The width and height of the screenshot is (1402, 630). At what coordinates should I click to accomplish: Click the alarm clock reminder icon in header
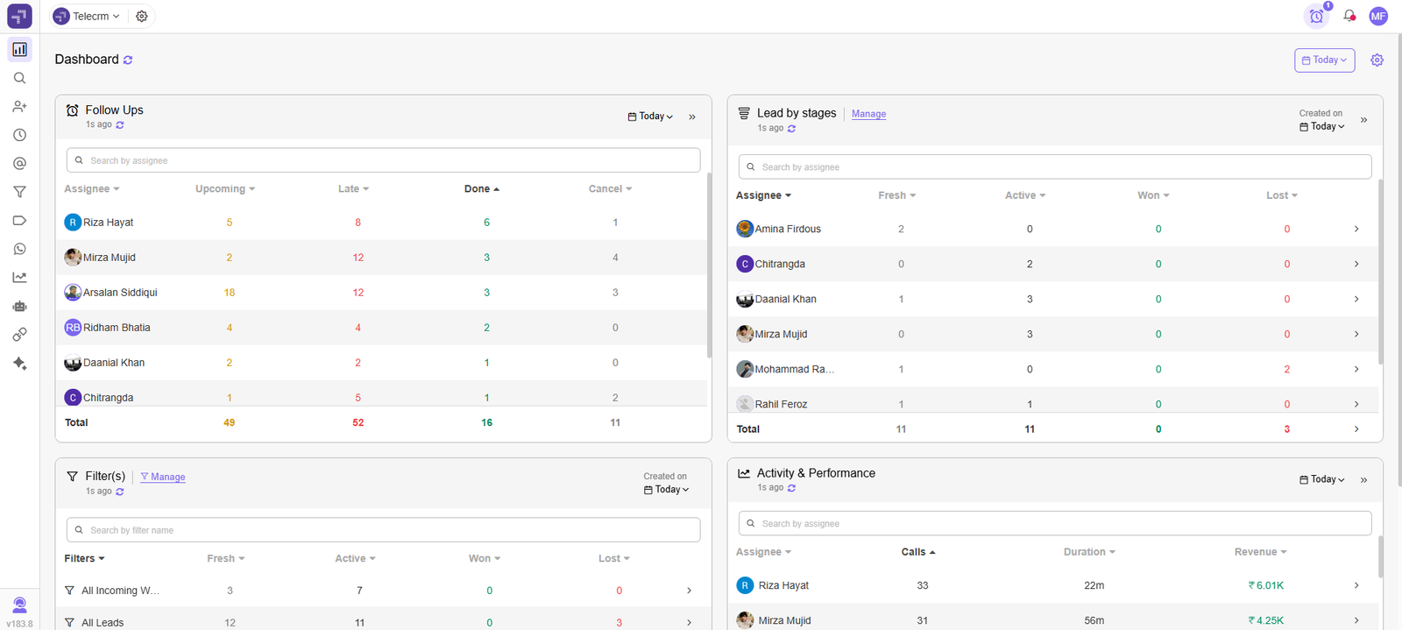pos(1316,16)
